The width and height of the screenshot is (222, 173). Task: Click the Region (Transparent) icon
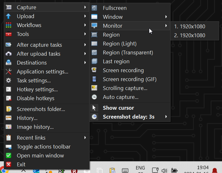click(x=94, y=52)
